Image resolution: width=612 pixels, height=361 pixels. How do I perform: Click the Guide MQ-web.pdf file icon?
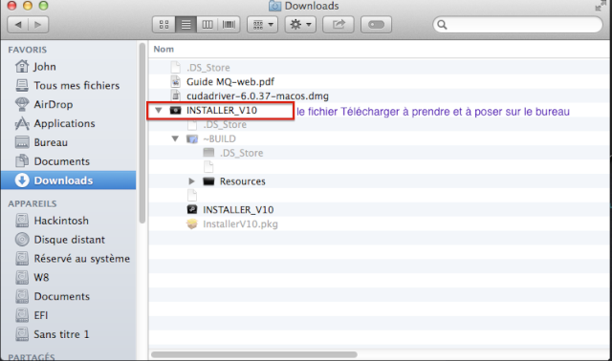(x=176, y=81)
